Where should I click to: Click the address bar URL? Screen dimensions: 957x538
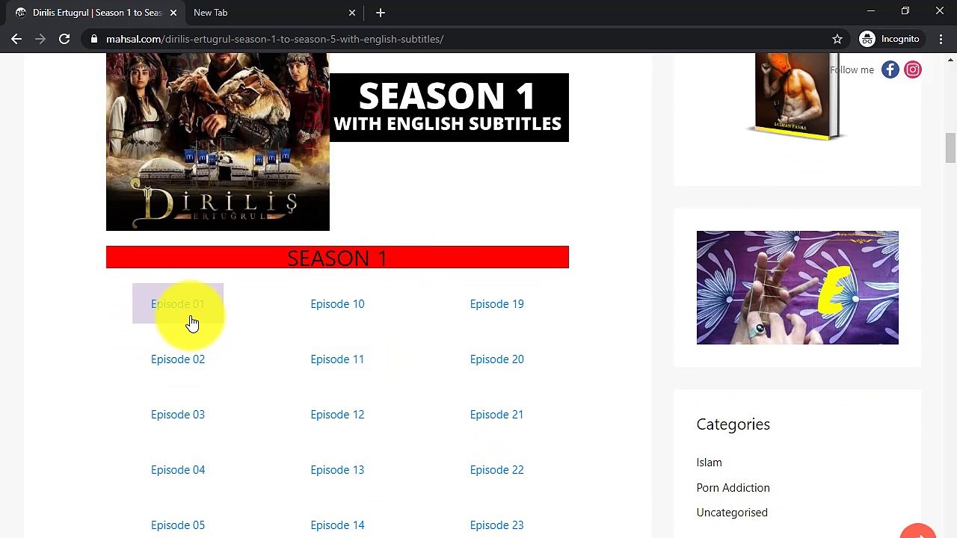[x=275, y=39]
